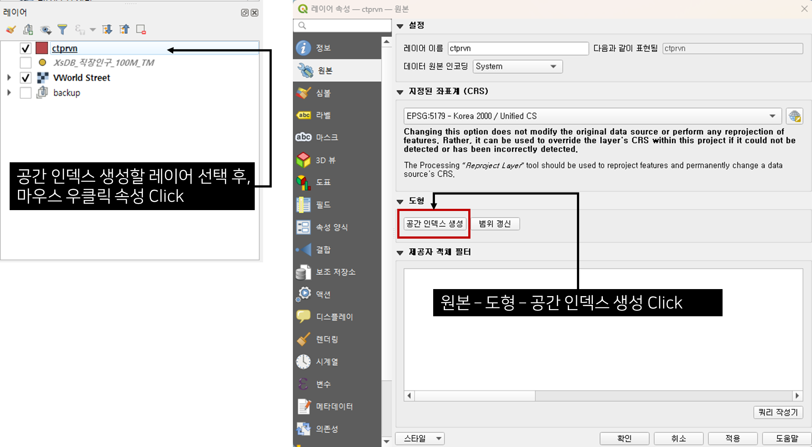Open the EPSG:5179 CRS dropdown
Screen dimensions: 812x447
tap(592, 116)
